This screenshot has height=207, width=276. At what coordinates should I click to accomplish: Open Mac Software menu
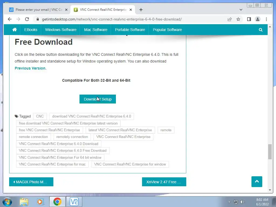click(x=96, y=30)
